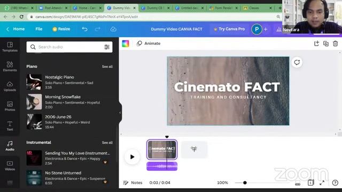This screenshot has width=342, height=192.
Task: Click the Search audio field
Action: 69,47
